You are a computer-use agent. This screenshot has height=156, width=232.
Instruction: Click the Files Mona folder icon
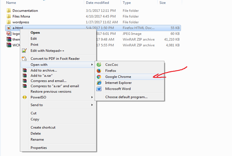(x=9, y=16)
